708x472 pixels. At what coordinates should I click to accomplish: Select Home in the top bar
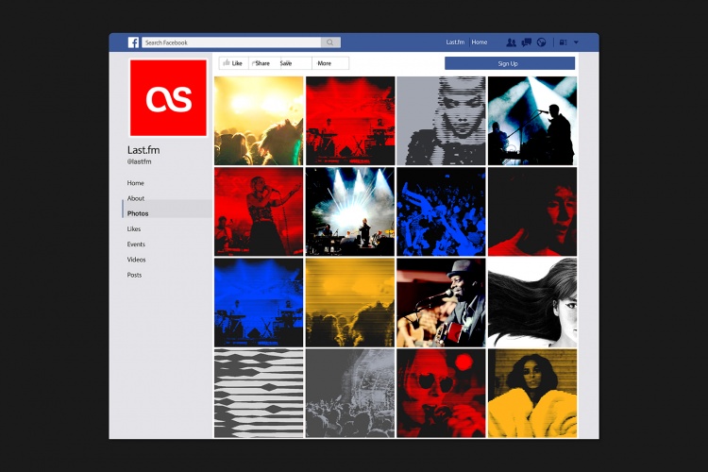(x=480, y=42)
